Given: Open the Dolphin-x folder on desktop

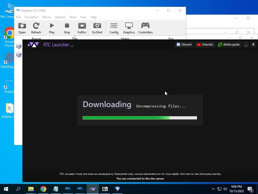Looking at the screenshot, I should coord(8,110).
